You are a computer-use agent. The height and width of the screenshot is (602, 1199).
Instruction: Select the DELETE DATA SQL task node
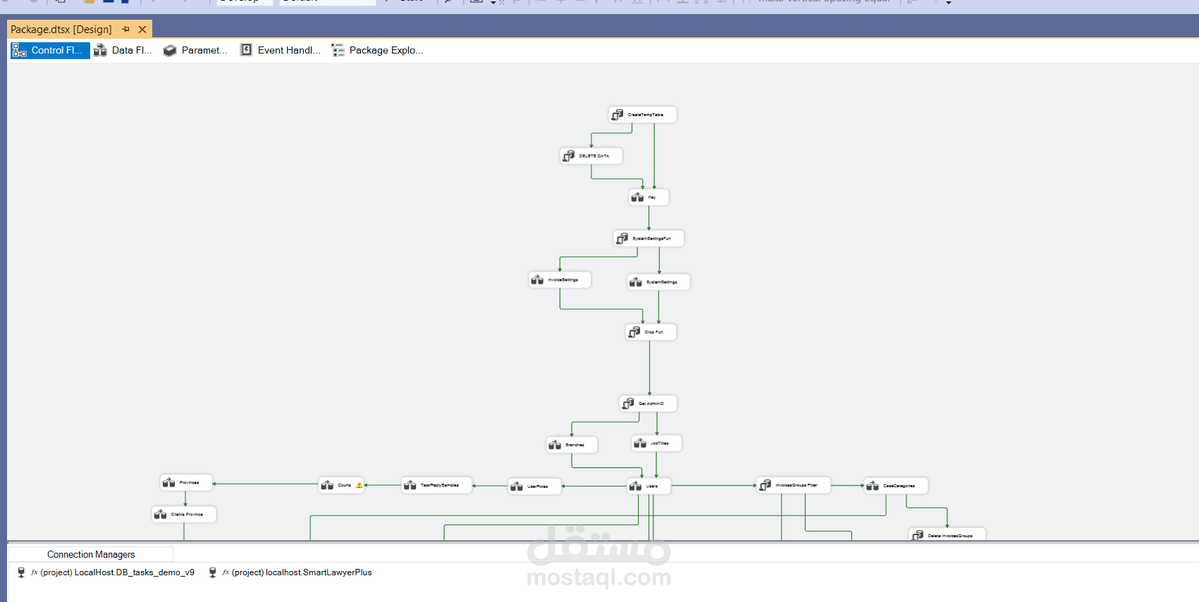(x=591, y=156)
